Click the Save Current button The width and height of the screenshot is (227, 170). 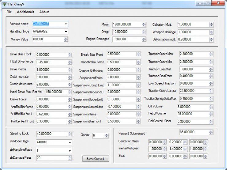pos(95,159)
